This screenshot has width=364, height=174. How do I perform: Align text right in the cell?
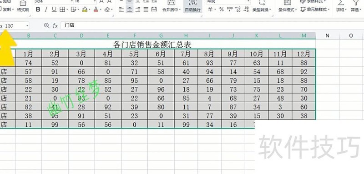point(138,10)
